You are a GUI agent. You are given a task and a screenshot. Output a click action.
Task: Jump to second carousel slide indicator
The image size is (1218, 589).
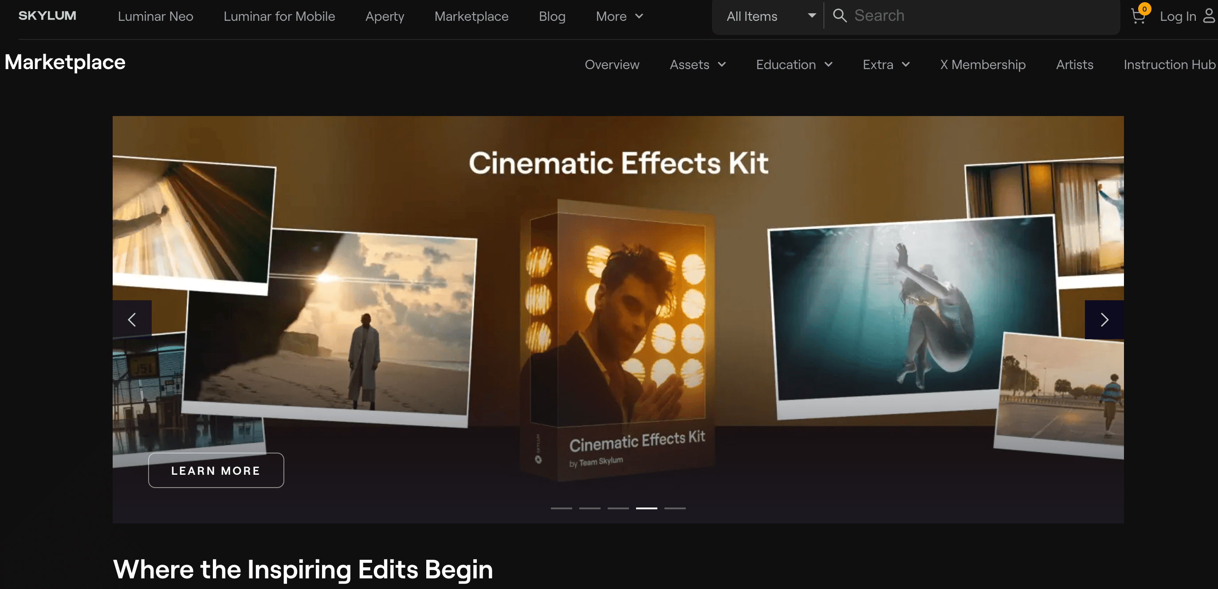pos(589,508)
